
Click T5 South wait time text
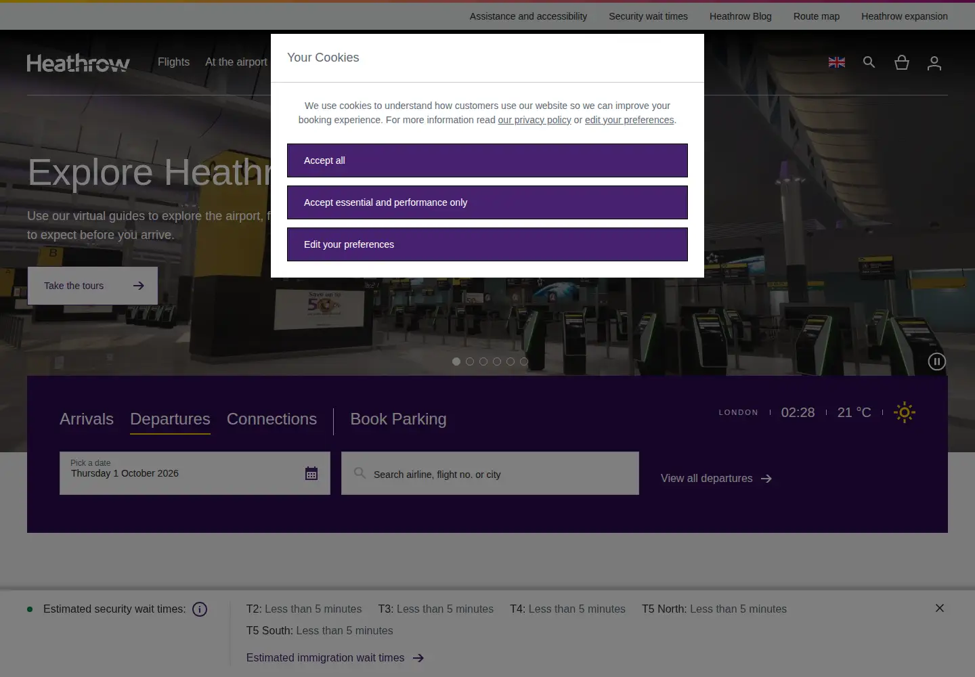pos(320,631)
